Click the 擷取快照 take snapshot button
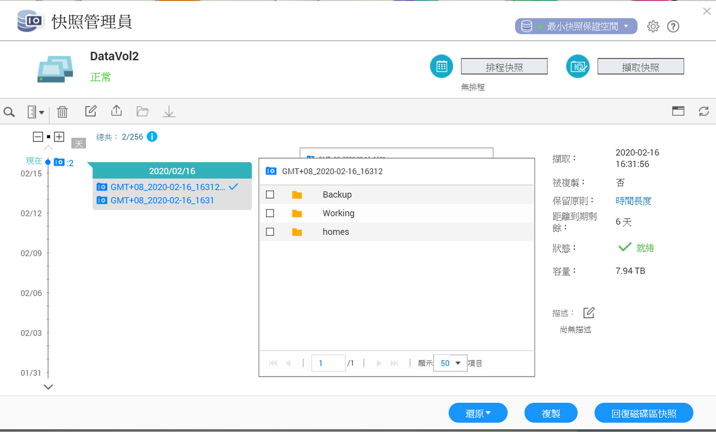The image size is (716, 432). [640, 67]
